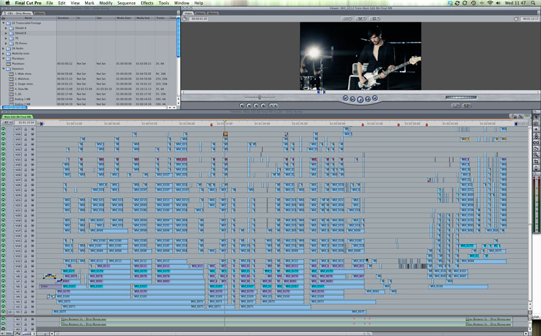The width and height of the screenshot is (541, 336).
Task: Toggle track visibility for V25
Action: [x=3, y=190]
